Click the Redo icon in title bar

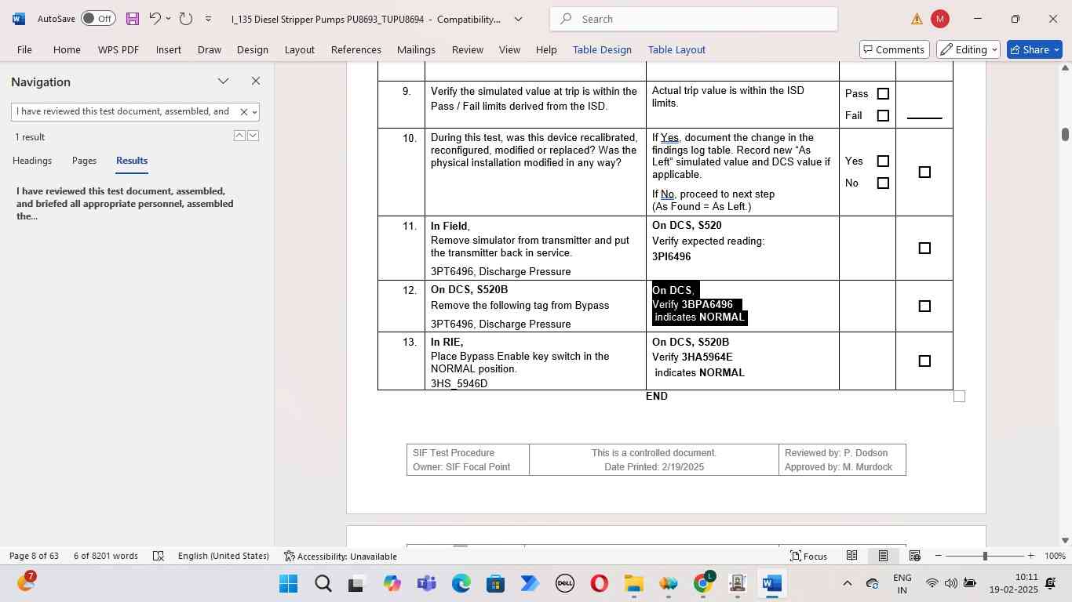point(186,19)
